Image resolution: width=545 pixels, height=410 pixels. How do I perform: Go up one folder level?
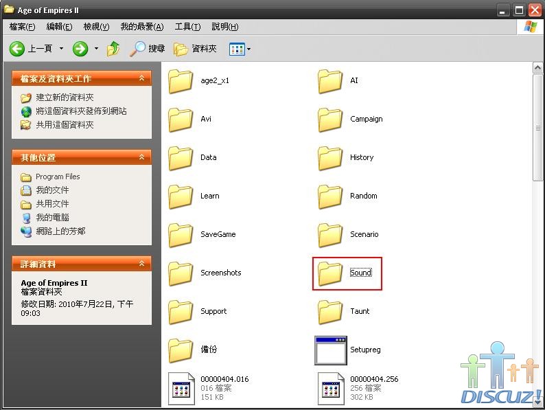(x=113, y=49)
